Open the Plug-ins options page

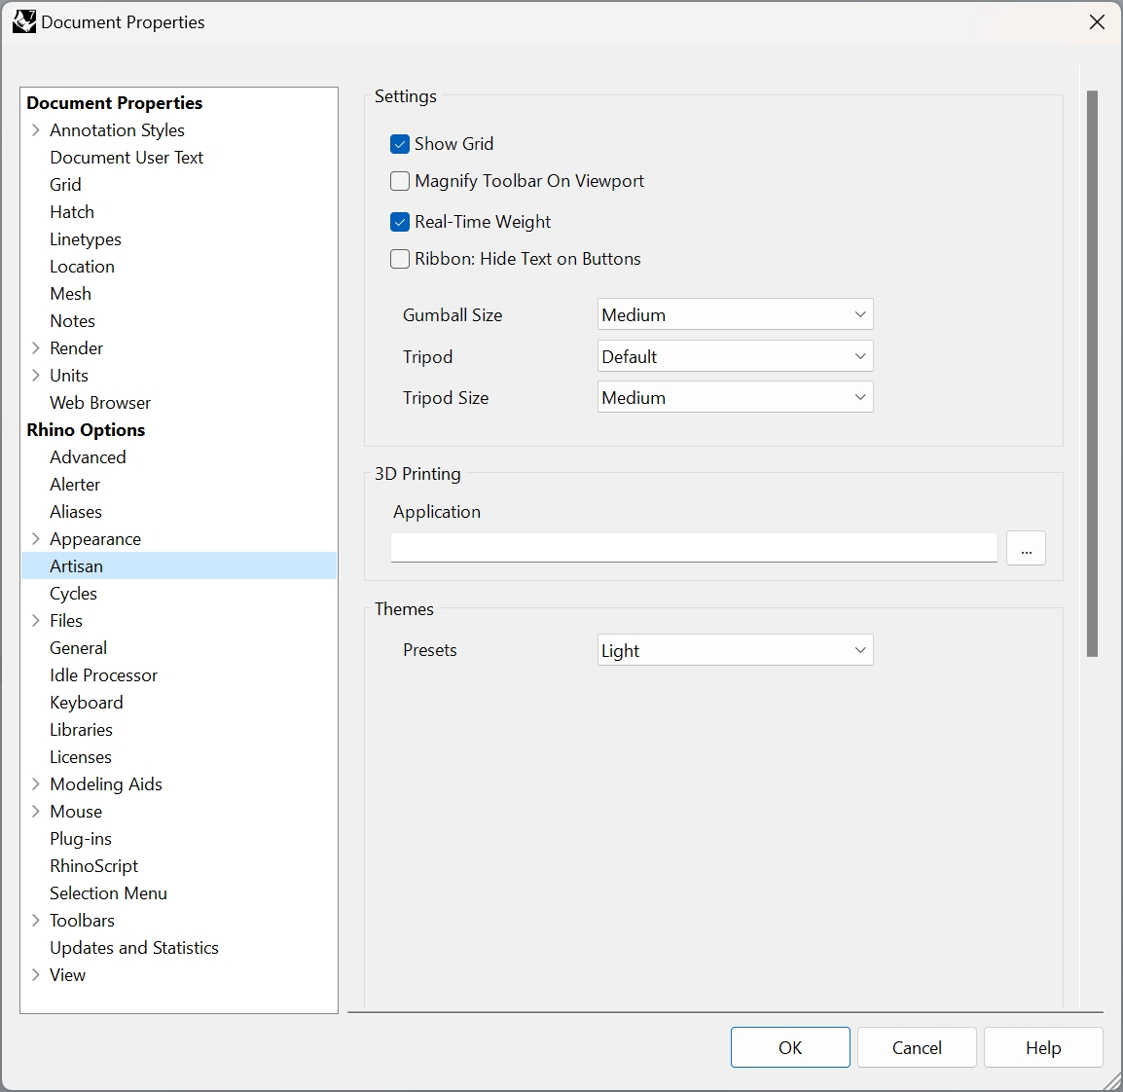pos(81,839)
